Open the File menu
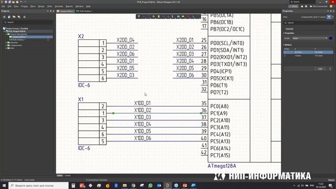The width and height of the screenshot is (336, 189). pyautogui.click(x=3, y=6)
